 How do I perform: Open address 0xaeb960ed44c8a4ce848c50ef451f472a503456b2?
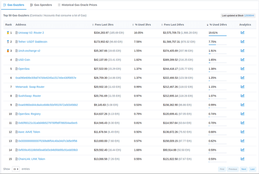tap(48, 105)
